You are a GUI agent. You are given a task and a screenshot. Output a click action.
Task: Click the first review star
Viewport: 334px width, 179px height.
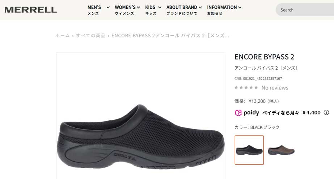coord(236,87)
